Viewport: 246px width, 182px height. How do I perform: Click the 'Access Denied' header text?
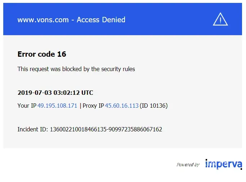[101, 20]
